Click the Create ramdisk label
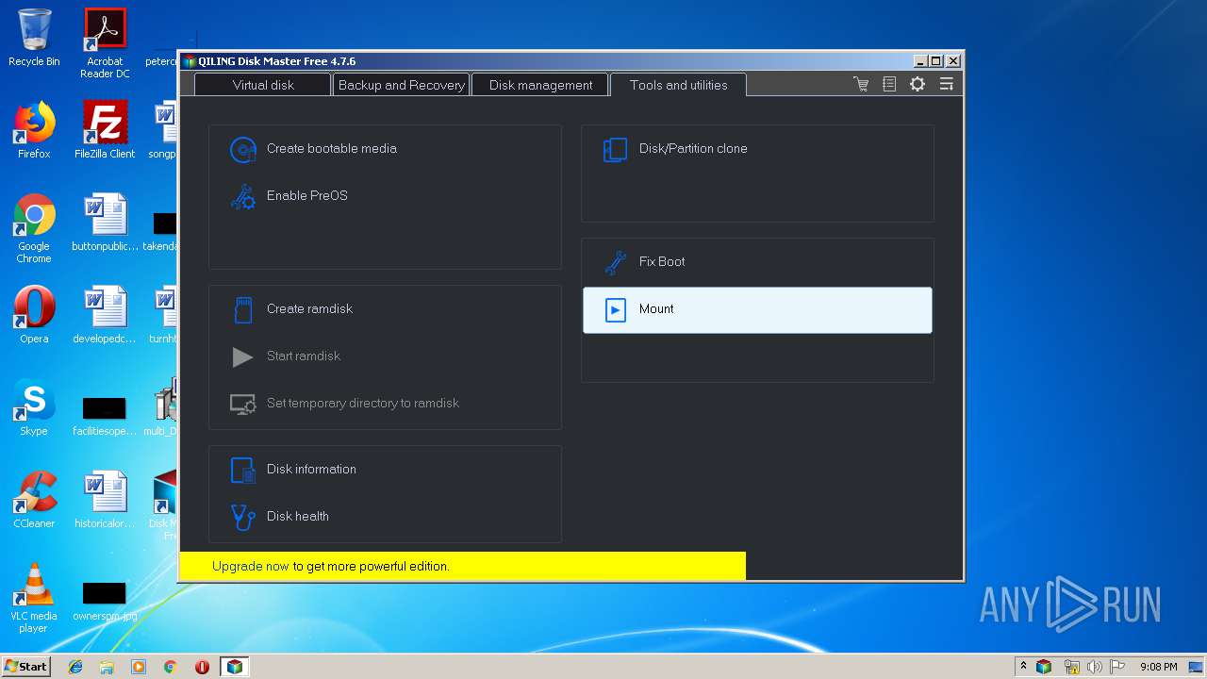 [x=309, y=309]
